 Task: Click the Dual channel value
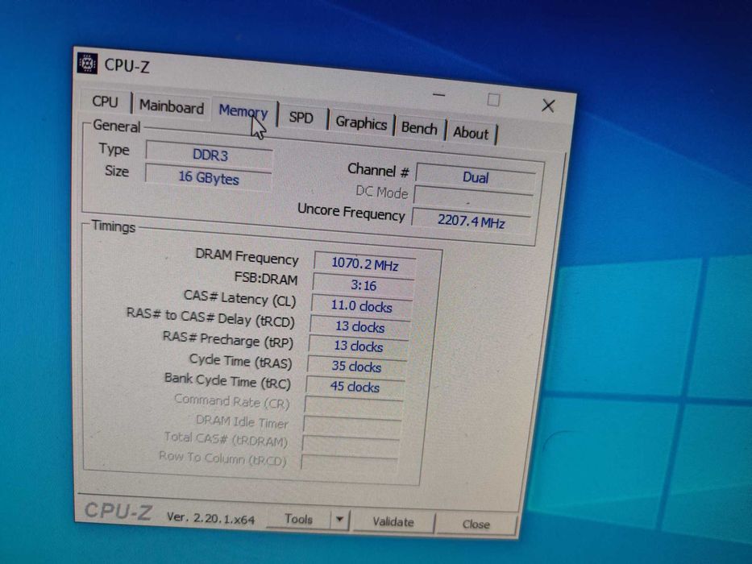tap(476, 177)
